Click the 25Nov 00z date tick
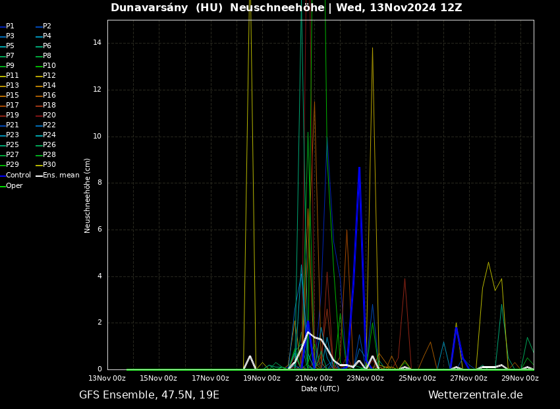Screen dimensions: 560x409 (x=417, y=379)
